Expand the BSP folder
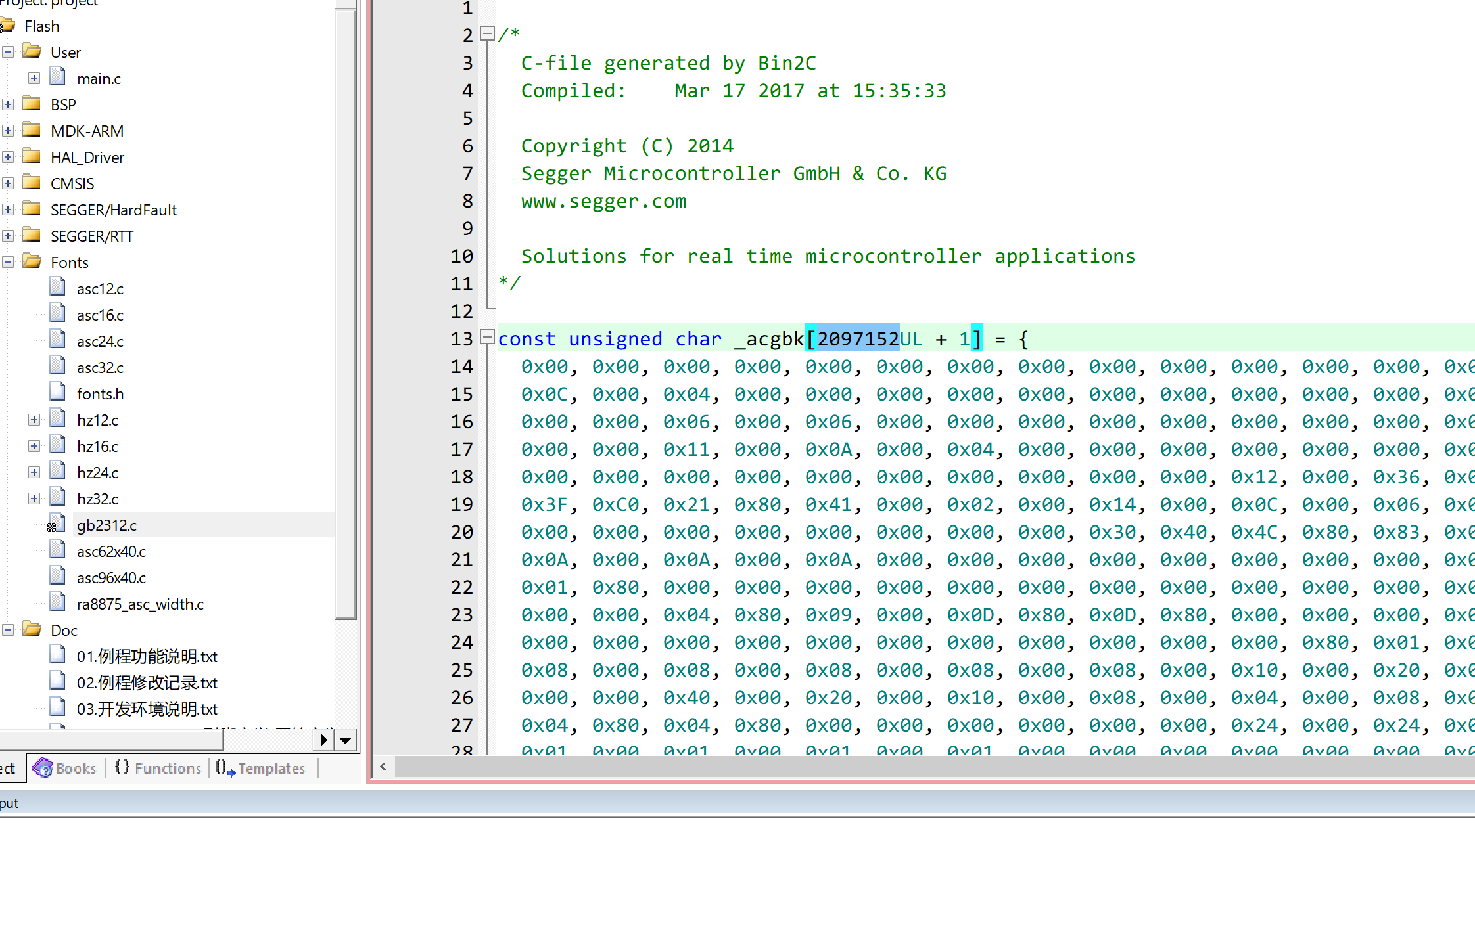This screenshot has height=936, width=1475. click(x=8, y=104)
